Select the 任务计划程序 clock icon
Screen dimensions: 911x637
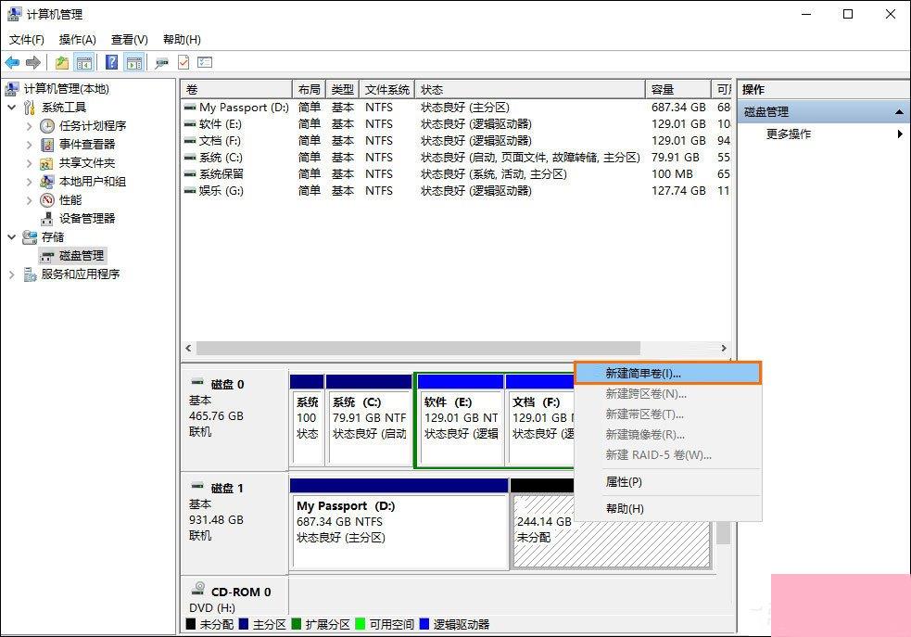click(47, 126)
